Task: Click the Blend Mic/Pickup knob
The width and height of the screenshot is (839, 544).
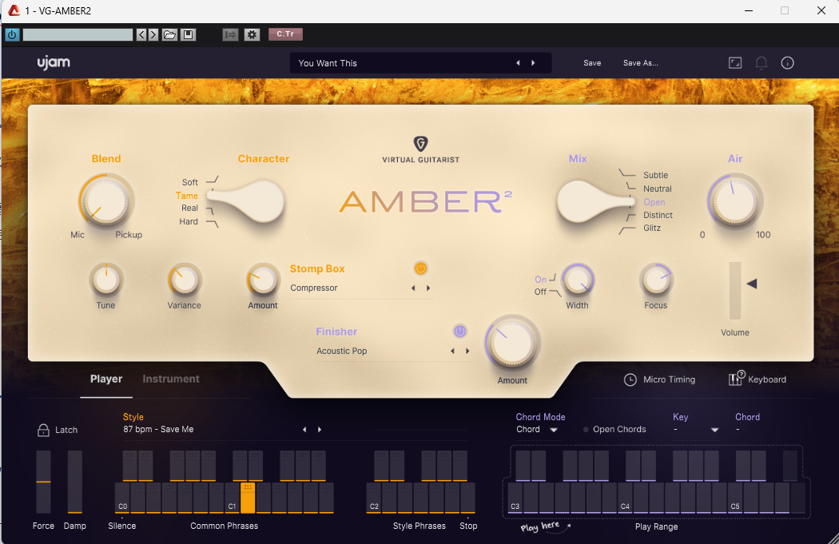Action: click(106, 201)
